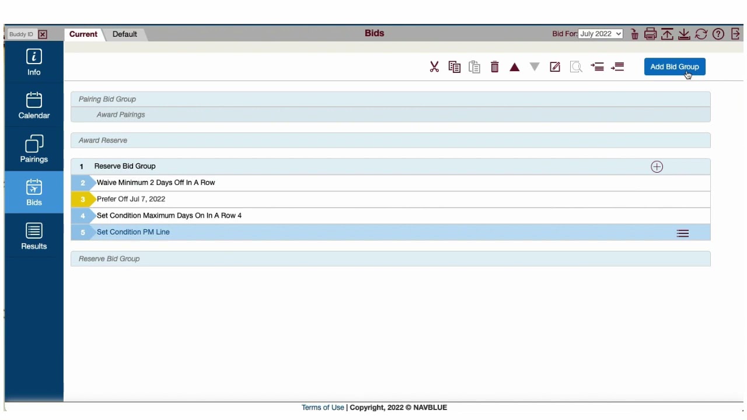This screenshot has height=420, width=747.
Task: Click the grayed-out paste clipboard icon
Action: pos(474,67)
